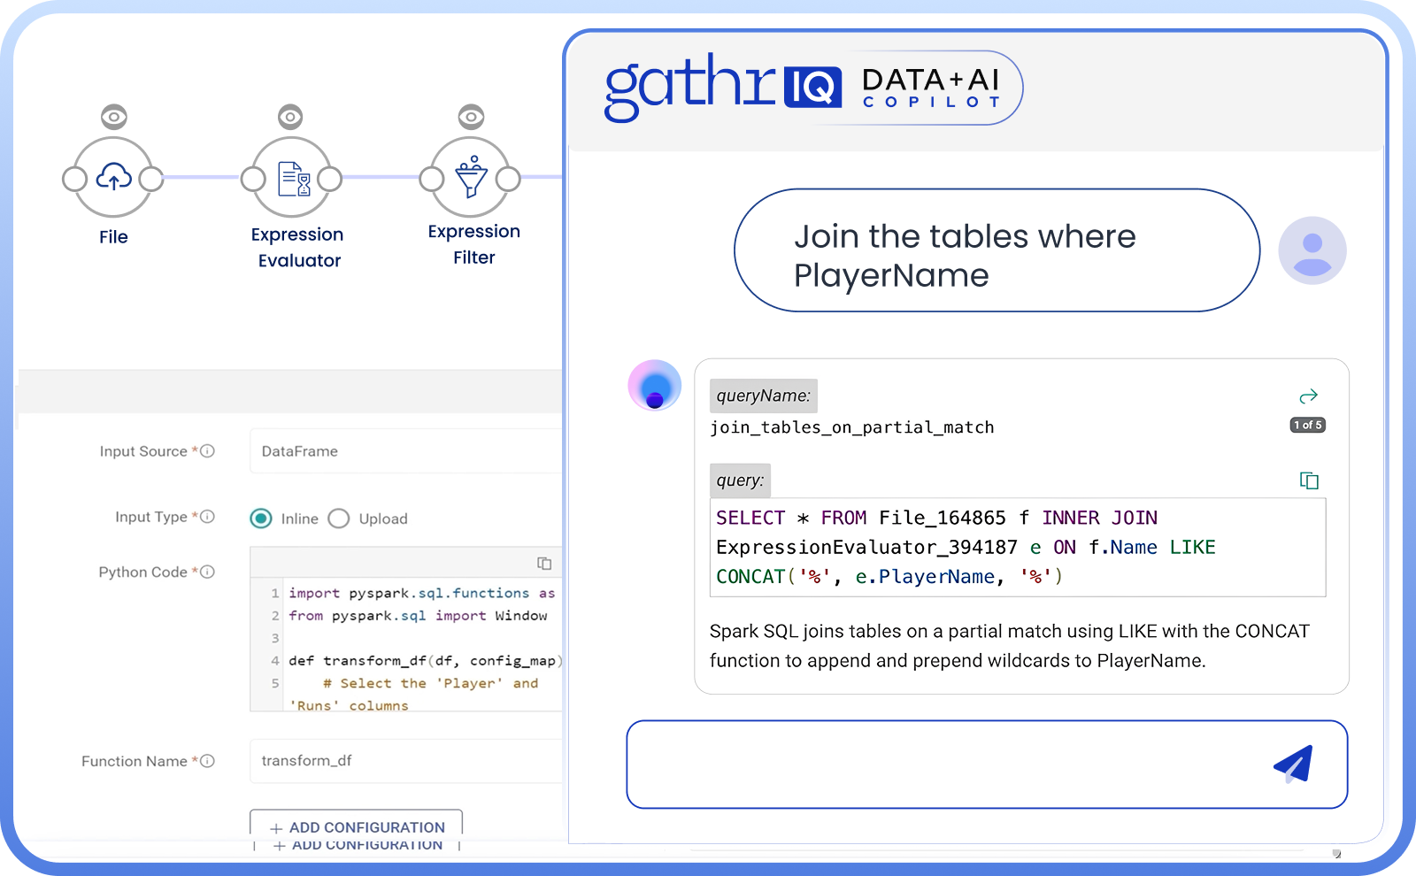Toggle preview eye above File node
This screenshot has width=1416, height=876.
pyautogui.click(x=114, y=117)
